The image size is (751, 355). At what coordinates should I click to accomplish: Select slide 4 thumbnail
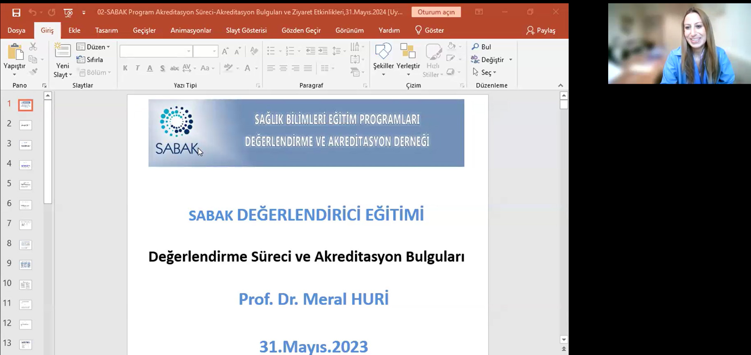(x=26, y=165)
